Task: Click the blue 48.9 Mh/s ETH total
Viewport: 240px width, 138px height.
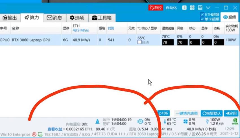Action: (x=81, y=30)
